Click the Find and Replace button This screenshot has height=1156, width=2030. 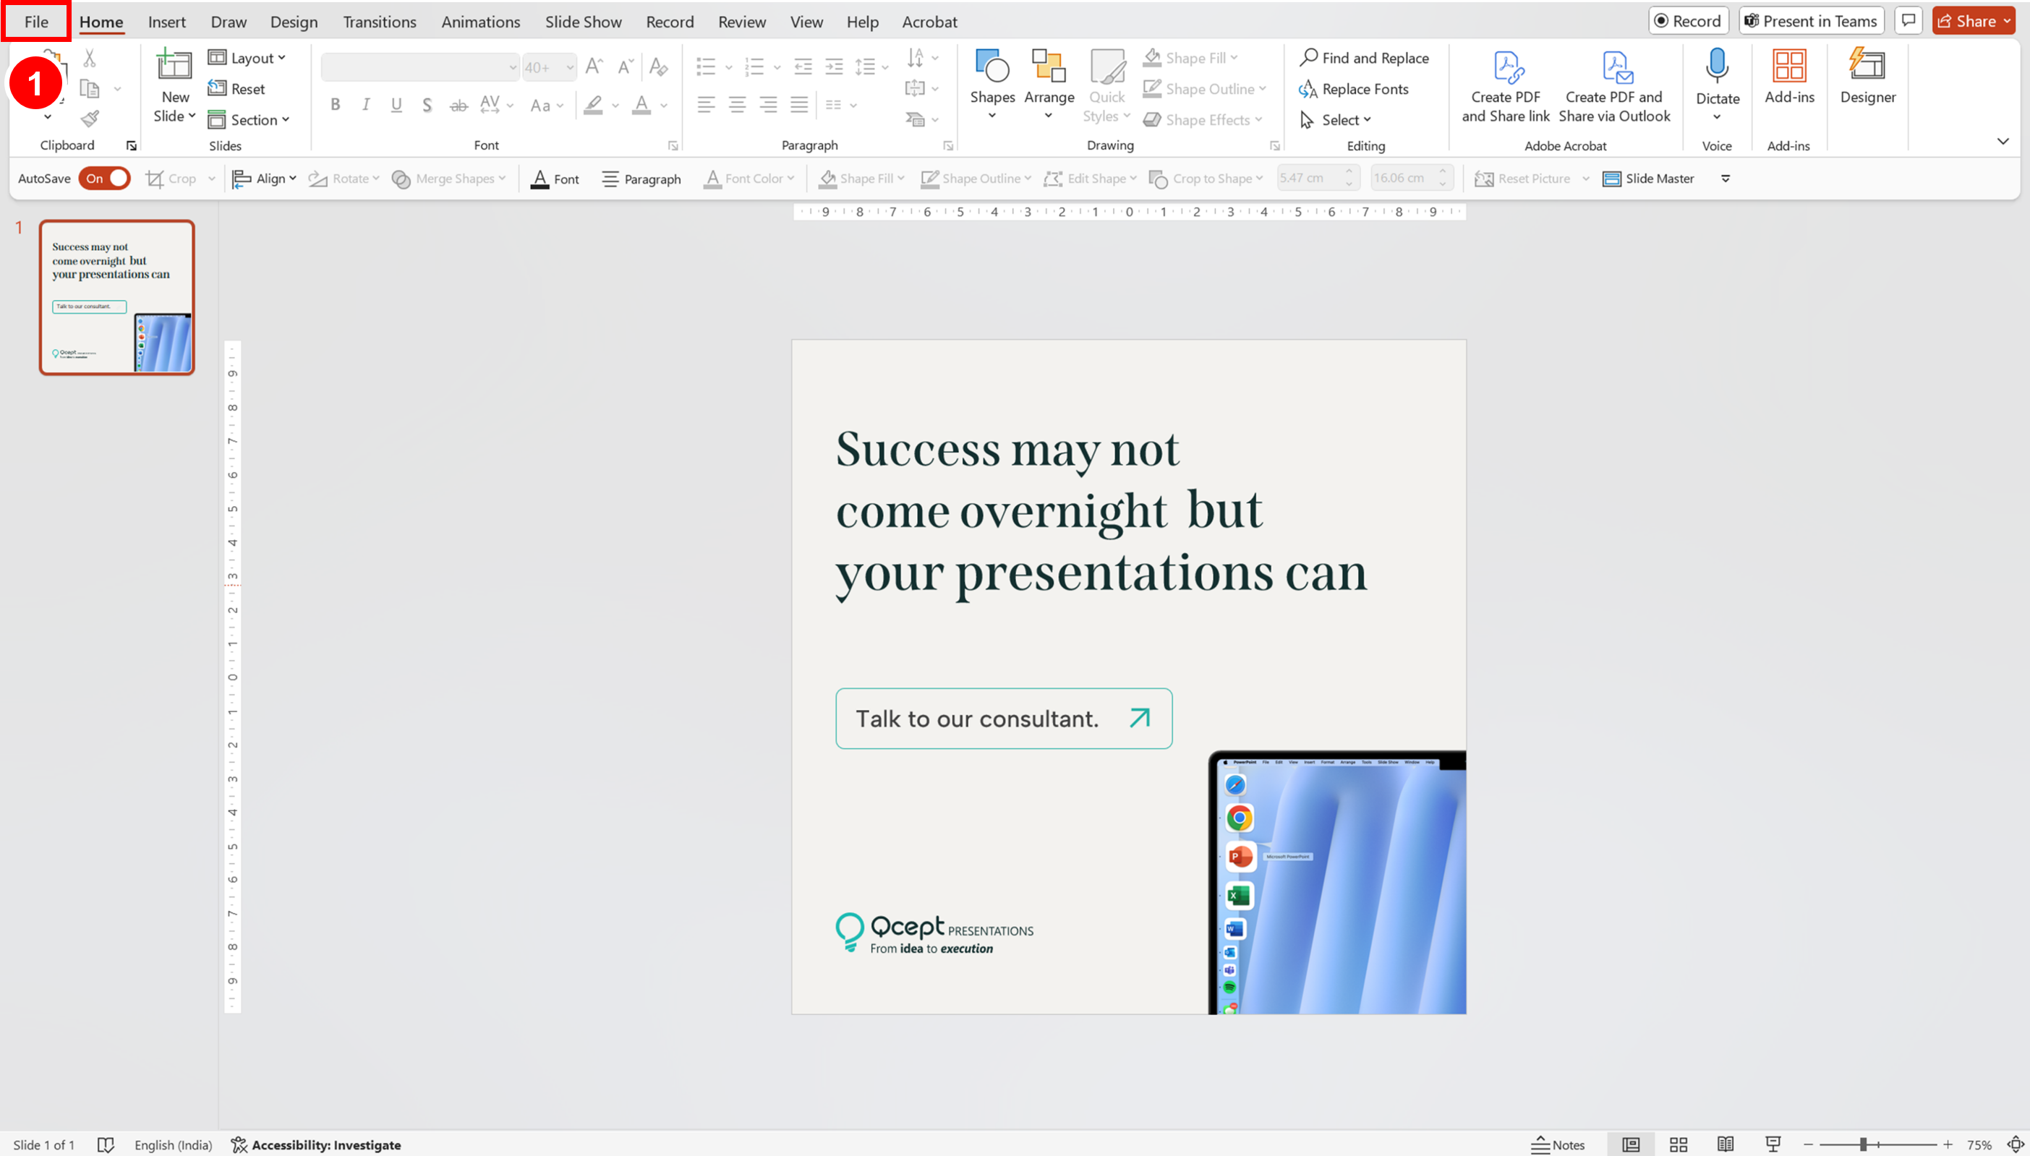pyautogui.click(x=1364, y=58)
